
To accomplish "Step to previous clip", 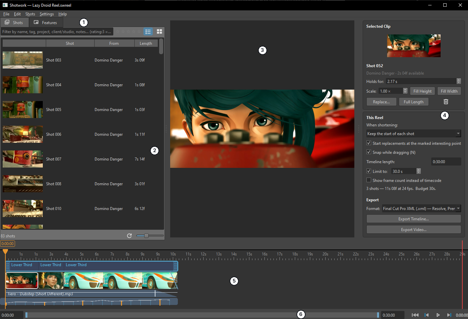I will tap(427, 315).
